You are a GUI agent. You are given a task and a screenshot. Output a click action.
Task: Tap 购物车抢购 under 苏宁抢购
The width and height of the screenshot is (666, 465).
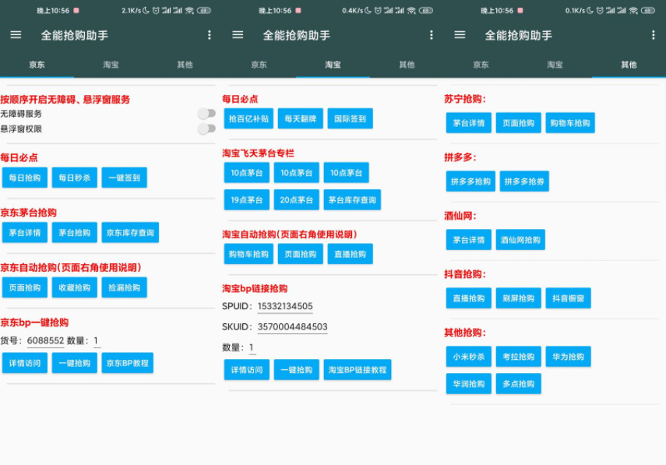point(570,123)
